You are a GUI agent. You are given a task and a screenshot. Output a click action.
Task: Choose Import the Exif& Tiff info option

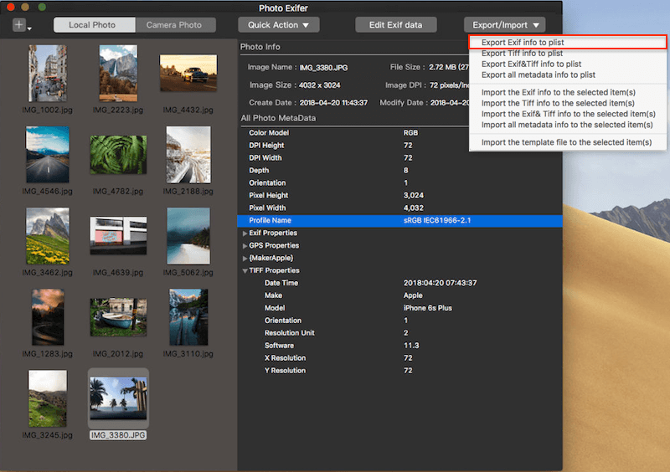tap(568, 114)
